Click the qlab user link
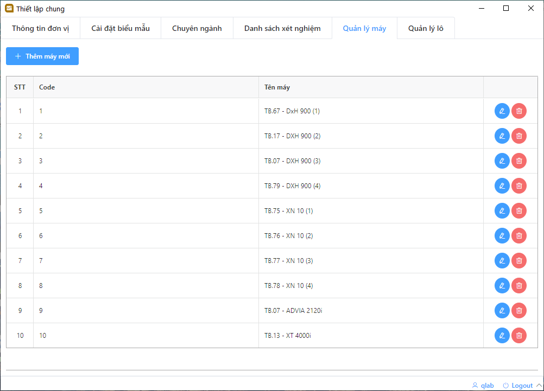This screenshot has width=544, height=391. coord(483,386)
